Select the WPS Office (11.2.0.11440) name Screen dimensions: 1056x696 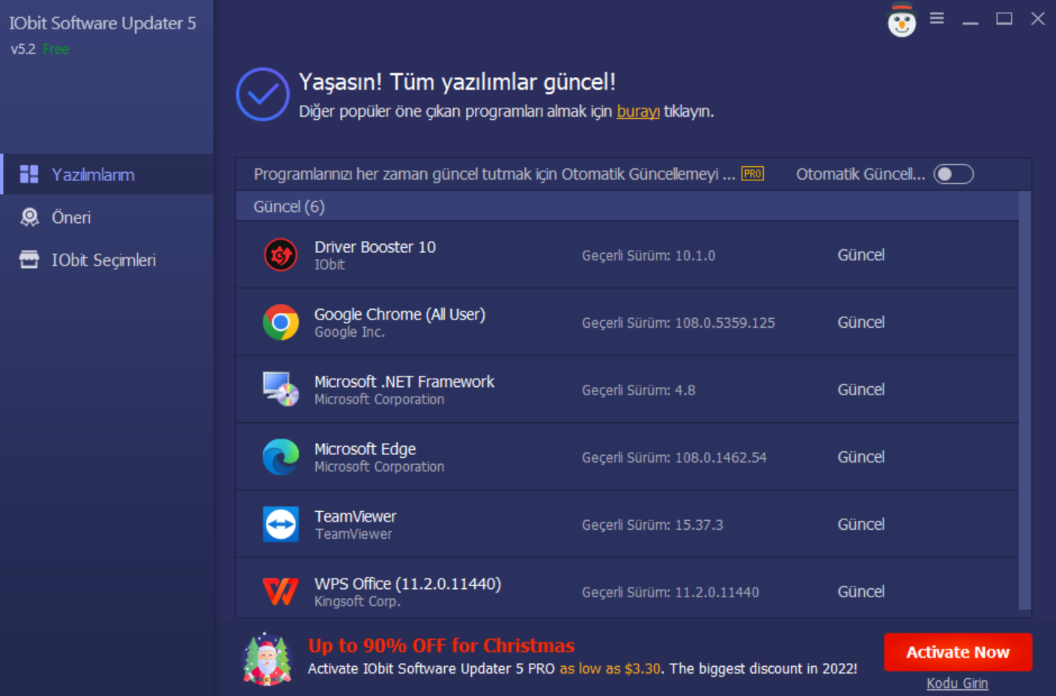coord(408,584)
